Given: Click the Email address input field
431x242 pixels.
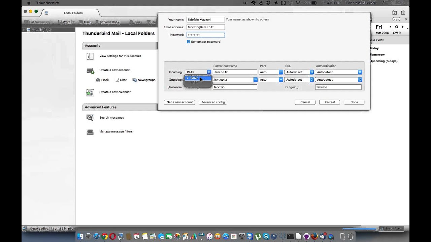Looking at the screenshot, I should click(206, 27).
